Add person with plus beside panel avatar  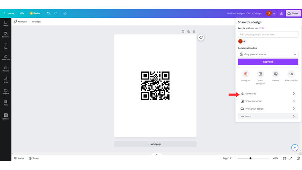[x=244, y=41]
